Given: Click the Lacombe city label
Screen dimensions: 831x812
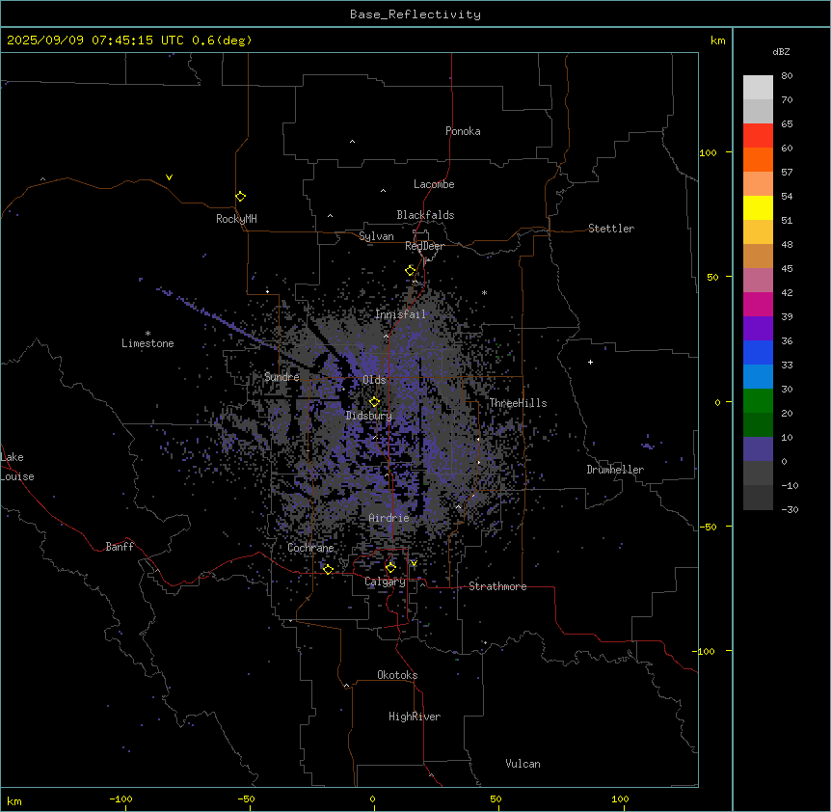Looking at the screenshot, I should [434, 184].
